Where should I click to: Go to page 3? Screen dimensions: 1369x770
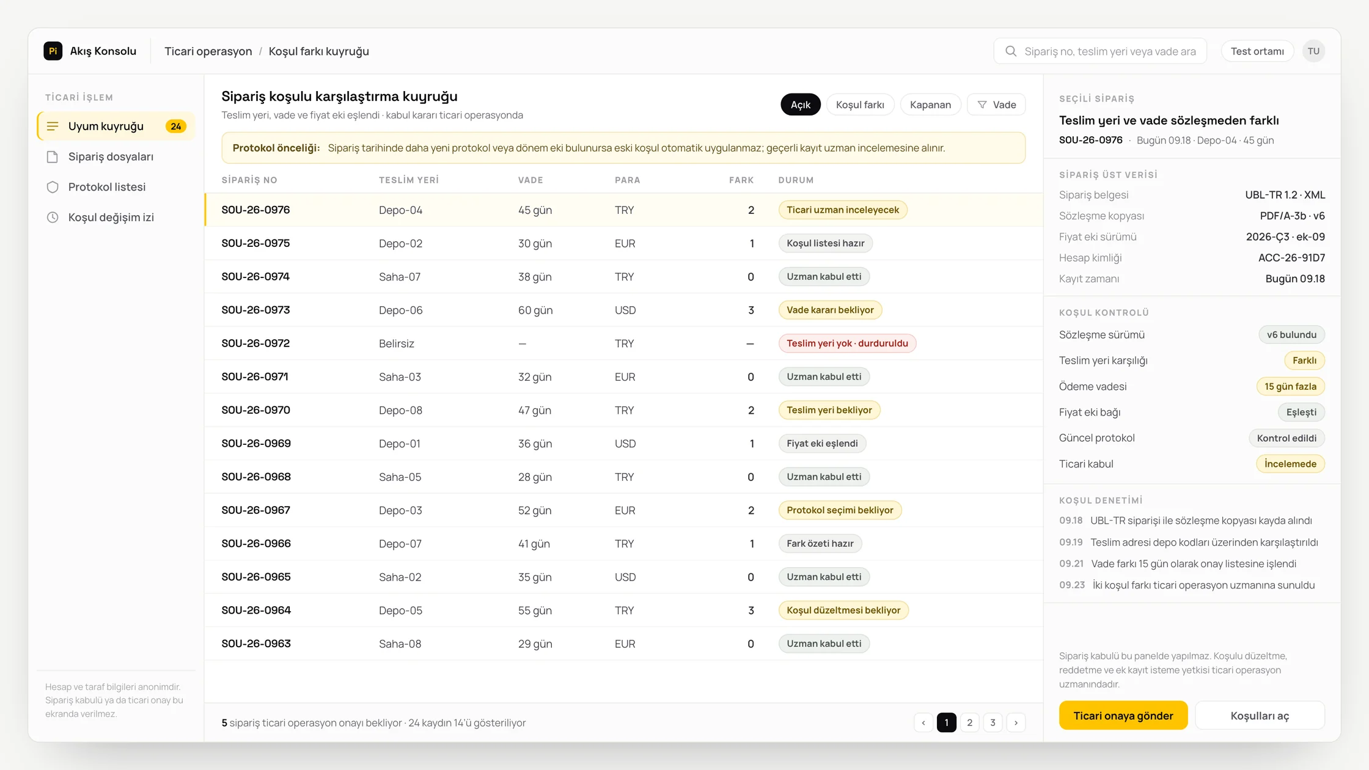click(993, 722)
